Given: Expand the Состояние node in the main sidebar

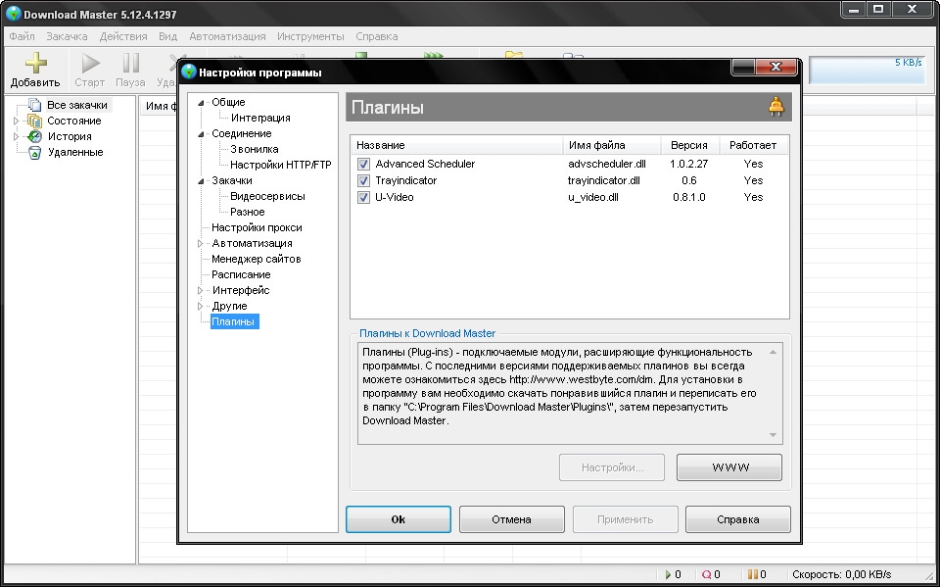Looking at the screenshot, I should point(17,121).
